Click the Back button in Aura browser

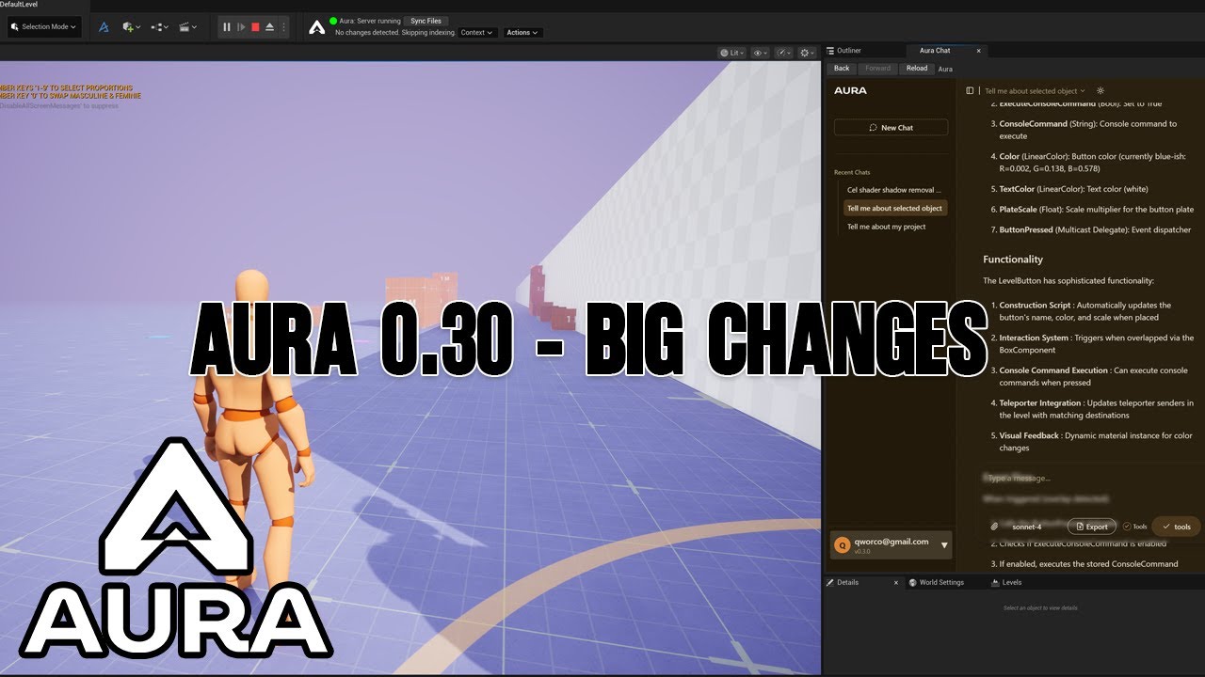tap(842, 69)
